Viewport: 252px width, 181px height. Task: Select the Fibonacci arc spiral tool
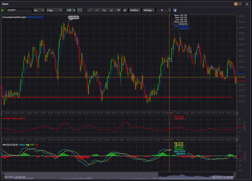click(x=118, y=10)
